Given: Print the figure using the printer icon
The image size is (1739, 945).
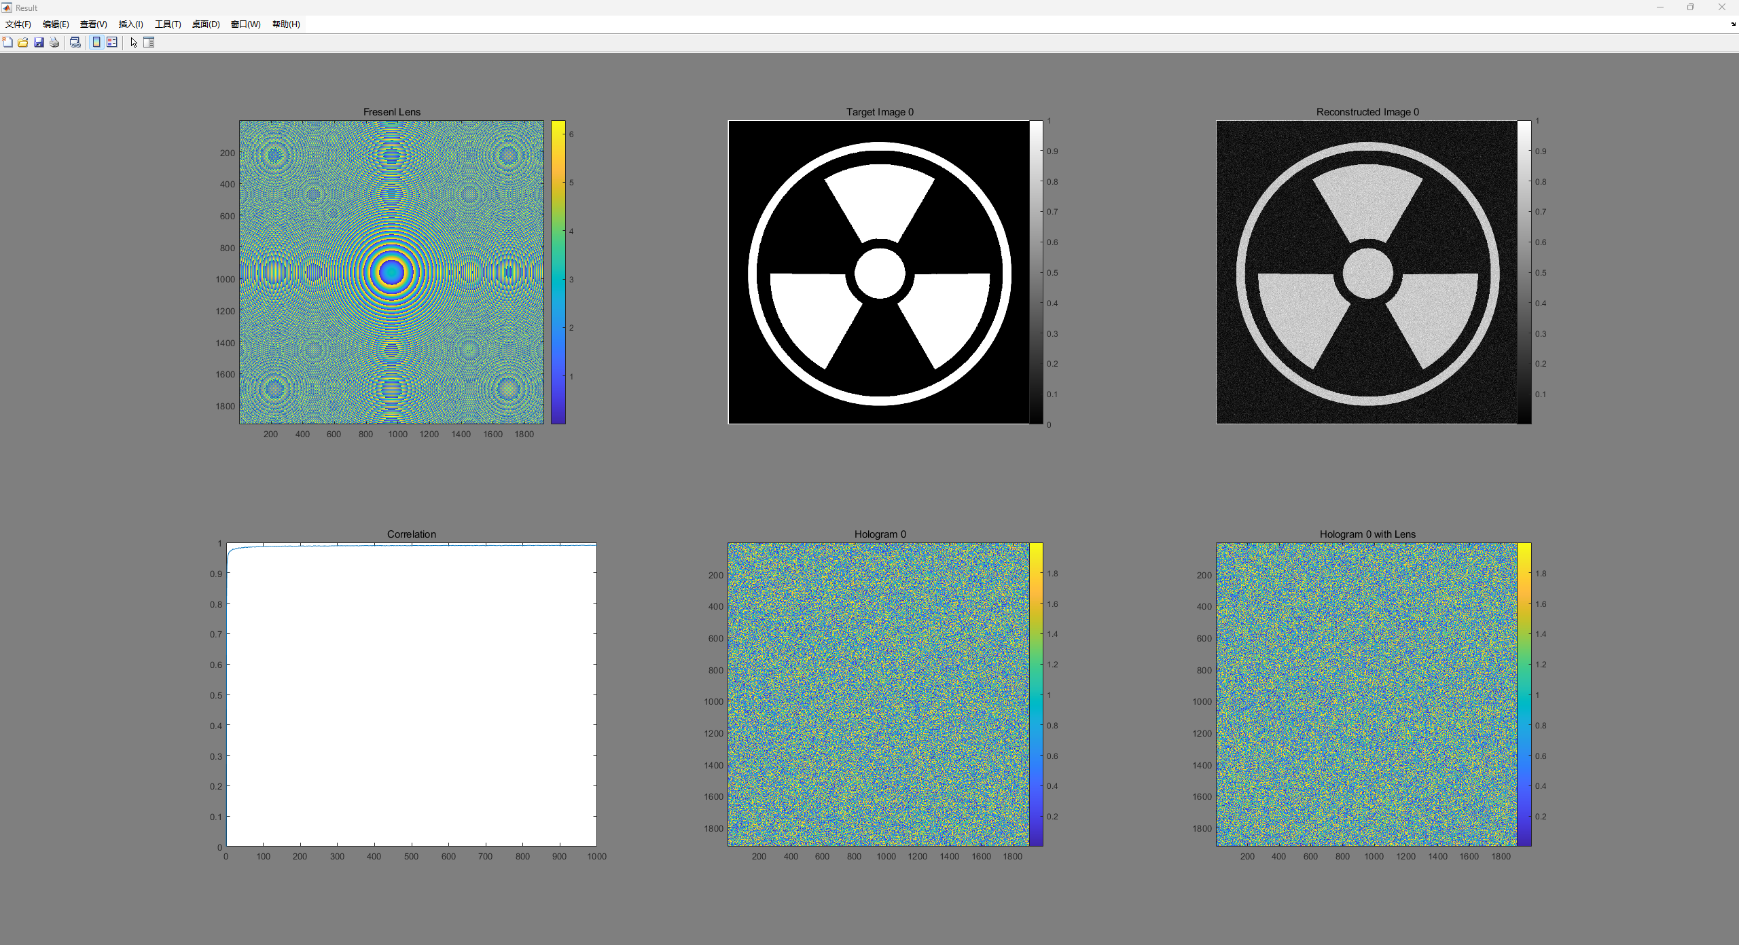Looking at the screenshot, I should 54,42.
